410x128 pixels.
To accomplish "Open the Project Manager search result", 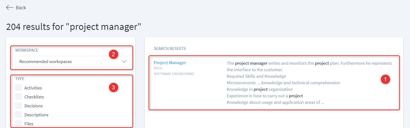I will tap(170, 63).
